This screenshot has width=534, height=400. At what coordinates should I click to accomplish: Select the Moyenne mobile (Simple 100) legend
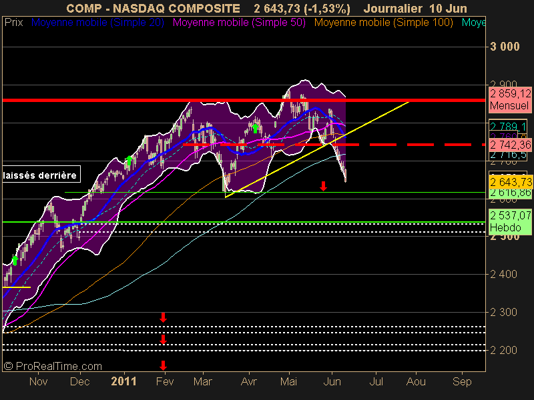[383, 23]
